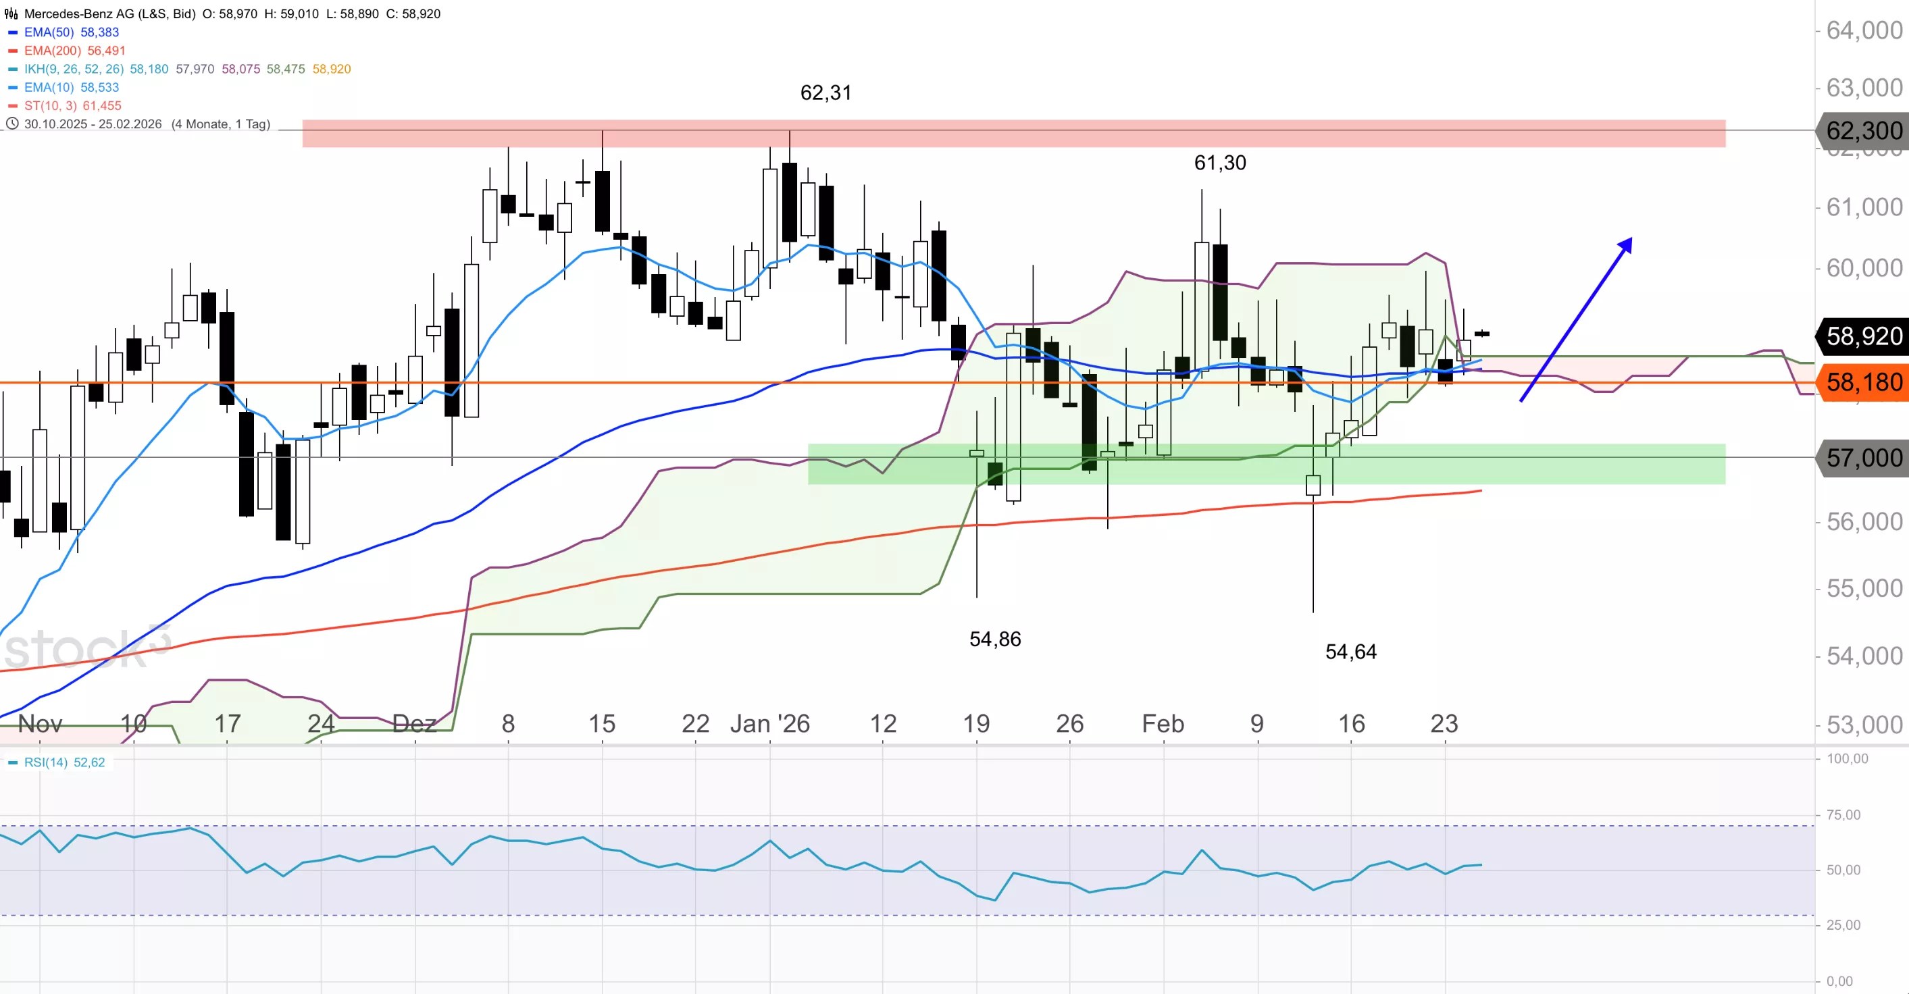Open the IKH(9, 26, 52, 26) indicator label
This screenshot has height=994, width=1909.
point(74,69)
